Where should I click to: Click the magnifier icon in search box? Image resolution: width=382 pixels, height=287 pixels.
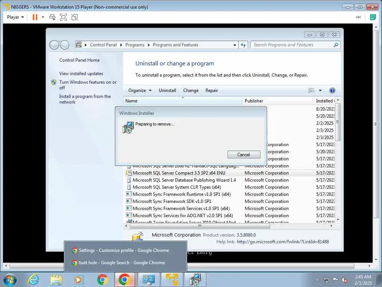pos(336,45)
